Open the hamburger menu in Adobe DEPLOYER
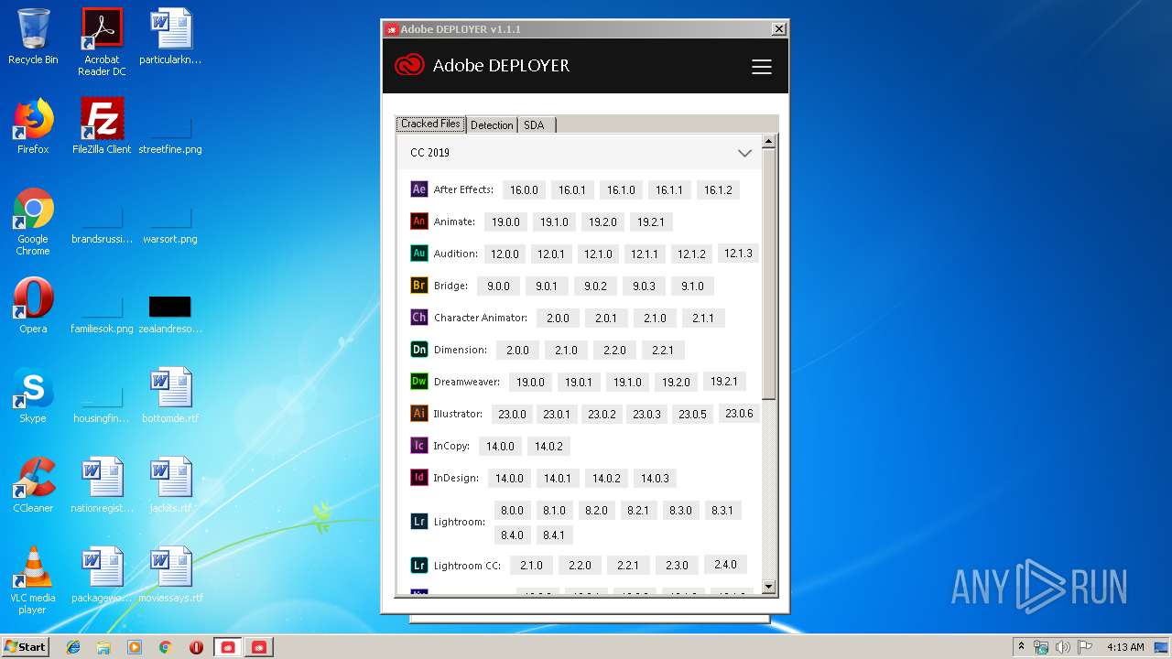This screenshot has width=1172, height=659. coord(761,67)
